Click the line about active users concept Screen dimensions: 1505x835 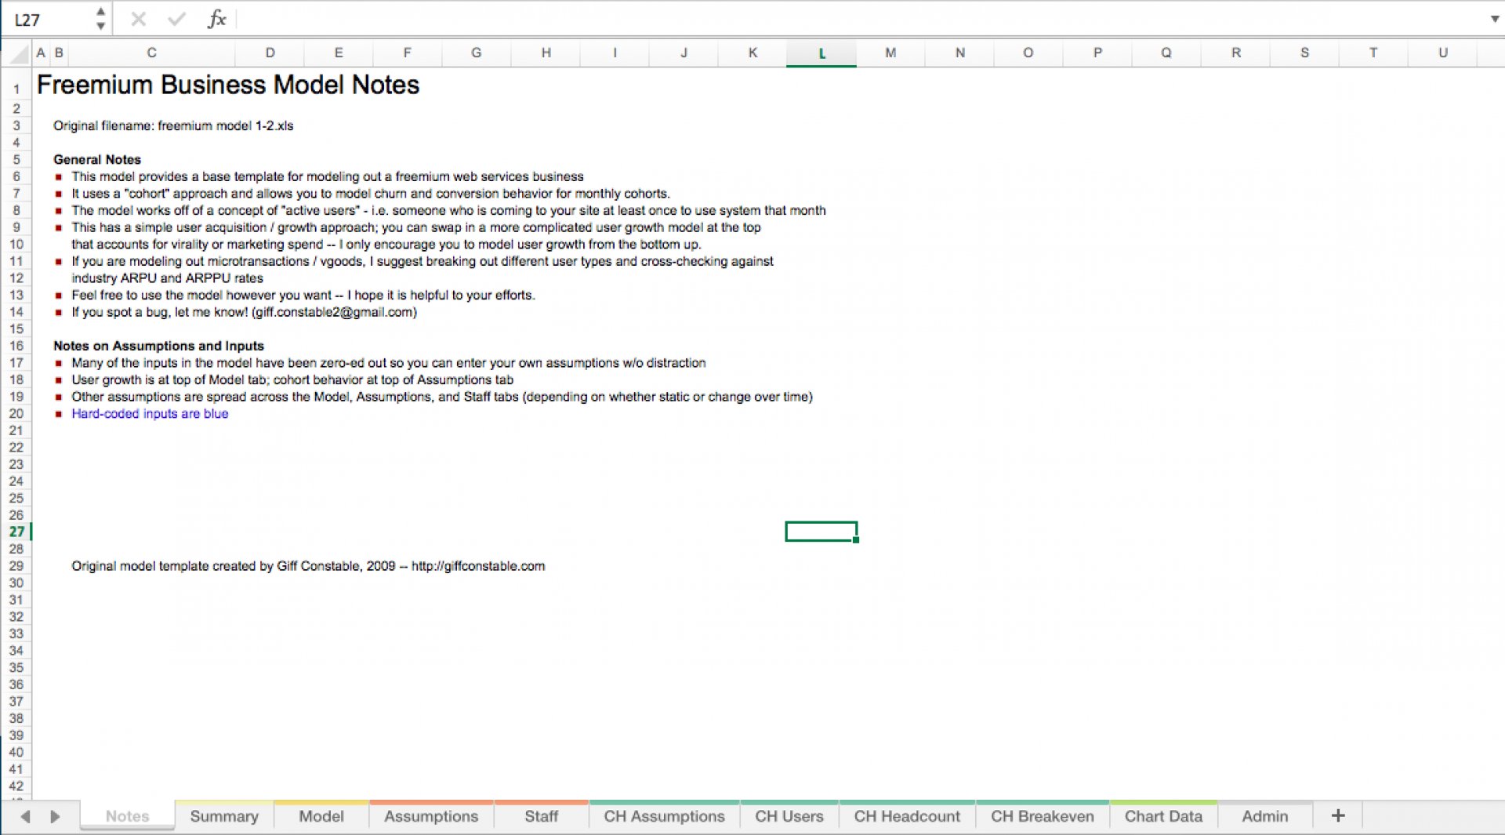point(448,210)
